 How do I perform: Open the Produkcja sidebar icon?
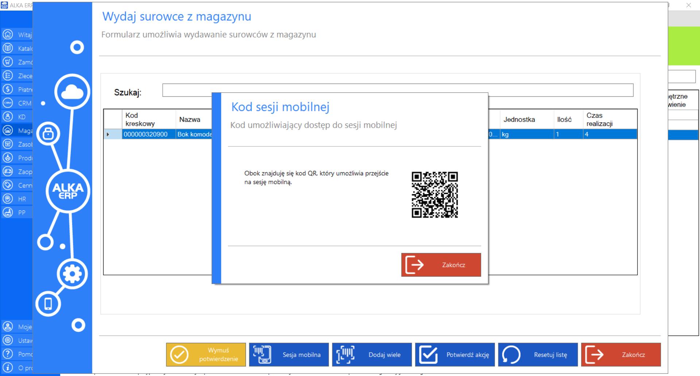point(8,158)
